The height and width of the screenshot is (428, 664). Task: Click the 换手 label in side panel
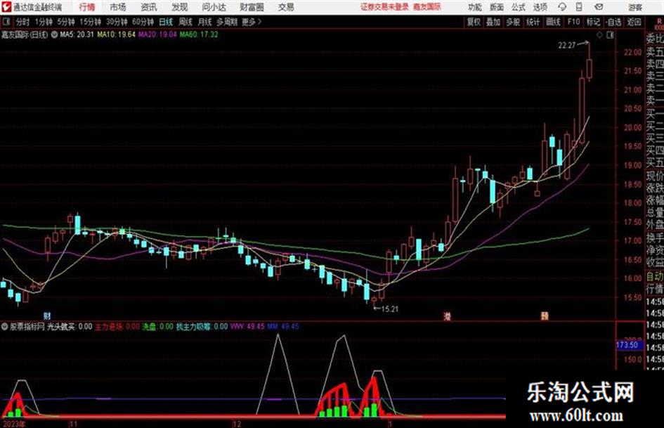[x=655, y=238]
